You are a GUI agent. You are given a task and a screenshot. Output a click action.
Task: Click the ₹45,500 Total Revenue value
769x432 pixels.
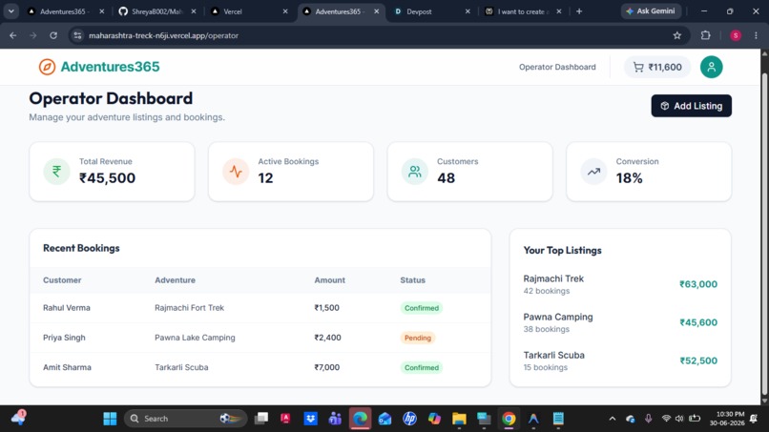(108, 178)
